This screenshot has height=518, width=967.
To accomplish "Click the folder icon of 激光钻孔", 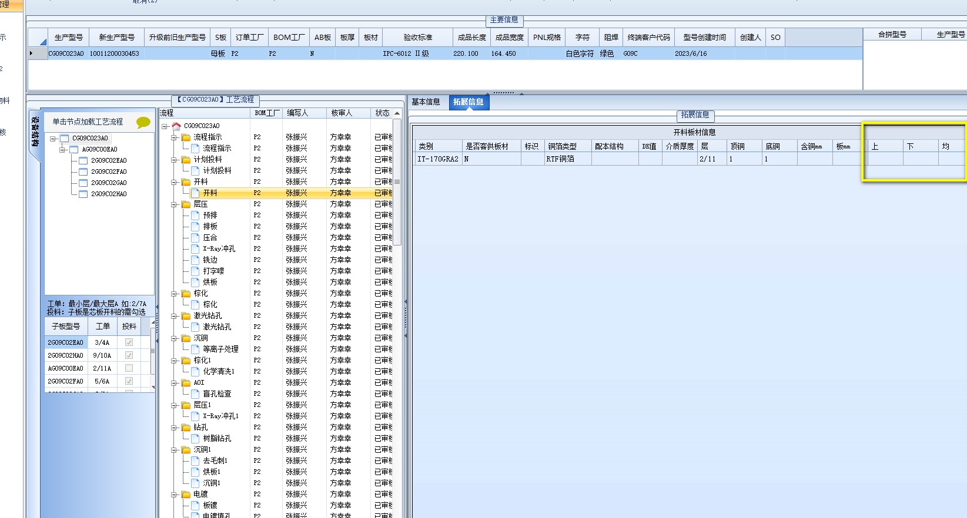I will point(186,315).
